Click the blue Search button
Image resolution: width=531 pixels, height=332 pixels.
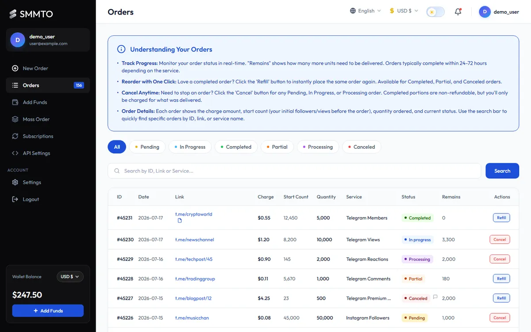[x=502, y=171]
